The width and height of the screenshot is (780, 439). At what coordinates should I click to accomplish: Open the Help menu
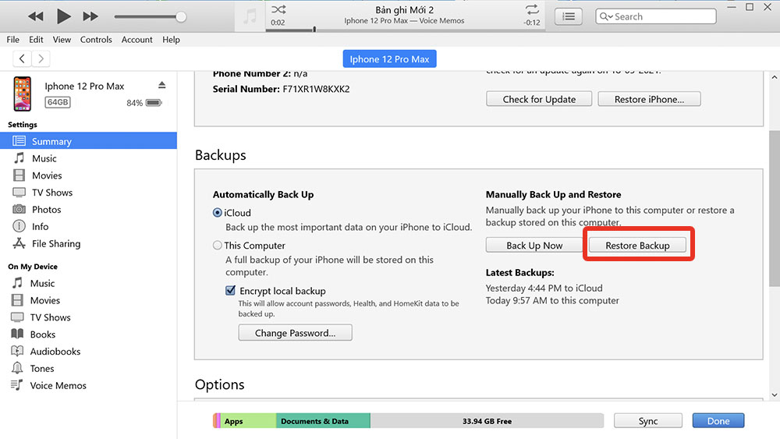point(171,40)
